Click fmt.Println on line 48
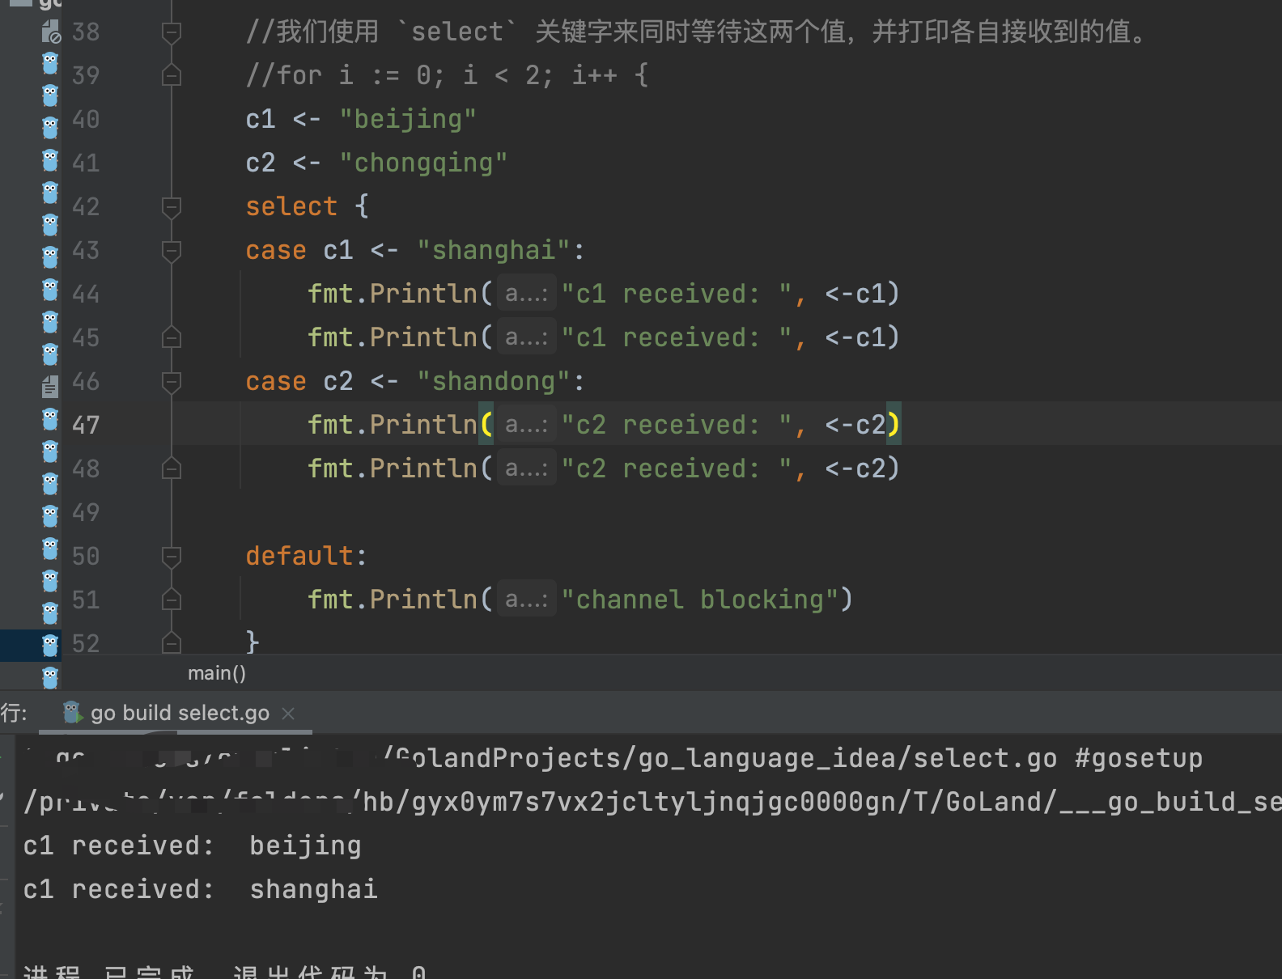The width and height of the screenshot is (1282, 979). (x=393, y=469)
